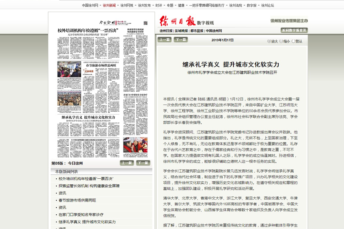Image resolution: width=344 pixels, height=229 pixels.
Task: Open article 校外培训机构年检遵循"一票否决" in news list
Action: coord(86,178)
